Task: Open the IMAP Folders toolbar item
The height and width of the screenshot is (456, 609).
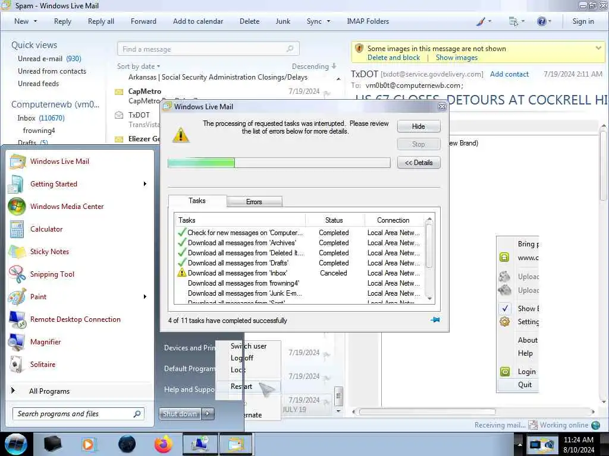Action: pyautogui.click(x=368, y=21)
